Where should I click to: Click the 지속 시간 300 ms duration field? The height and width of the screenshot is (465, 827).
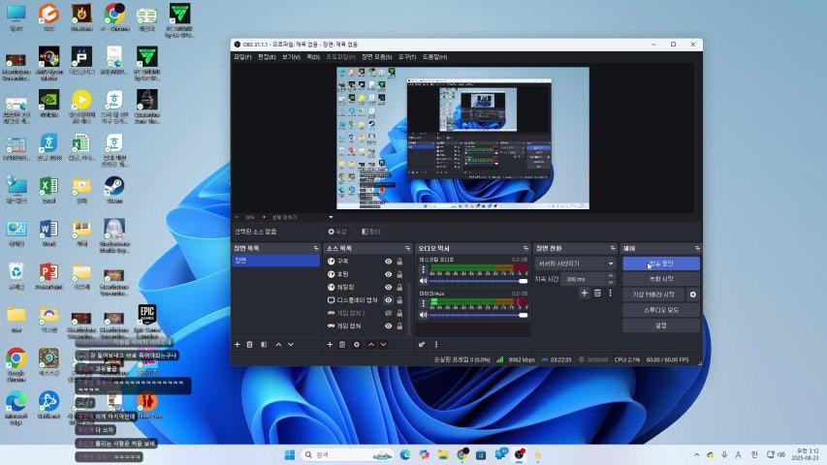[589, 279]
